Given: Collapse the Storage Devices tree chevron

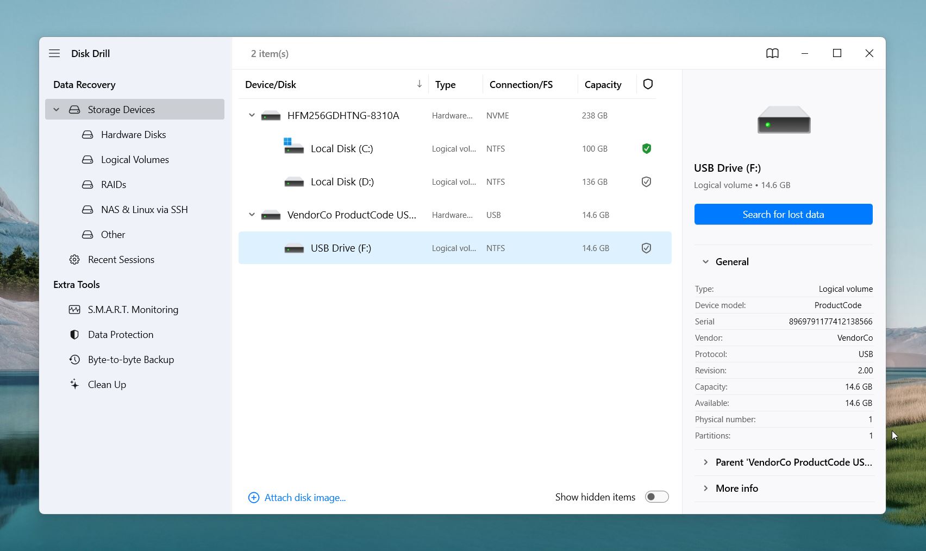Looking at the screenshot, I should coord(56,110).
